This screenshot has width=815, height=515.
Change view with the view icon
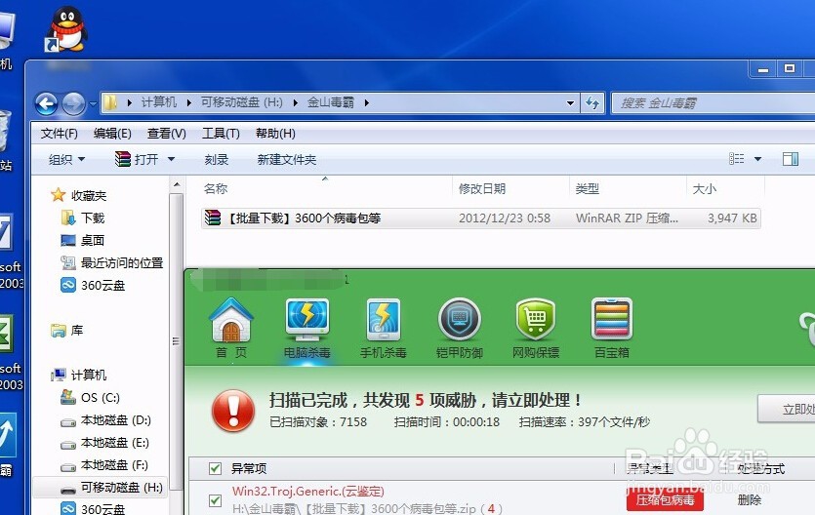point(737,159)
